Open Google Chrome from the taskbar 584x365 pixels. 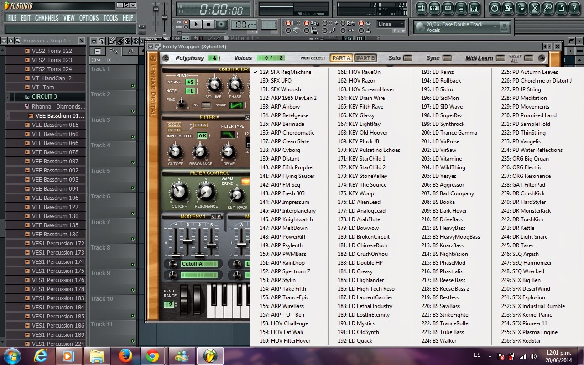[x=152, y=355]
